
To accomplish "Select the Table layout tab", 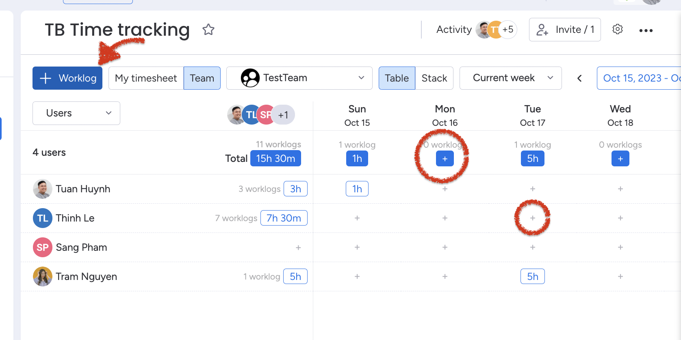I will click(397, 78).
